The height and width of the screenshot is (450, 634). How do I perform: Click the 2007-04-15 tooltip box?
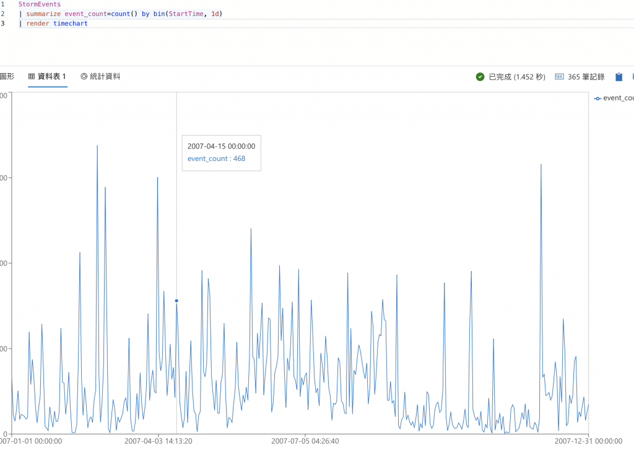[222, 153]
